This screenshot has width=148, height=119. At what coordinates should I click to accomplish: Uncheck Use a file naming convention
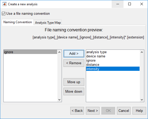3,14
